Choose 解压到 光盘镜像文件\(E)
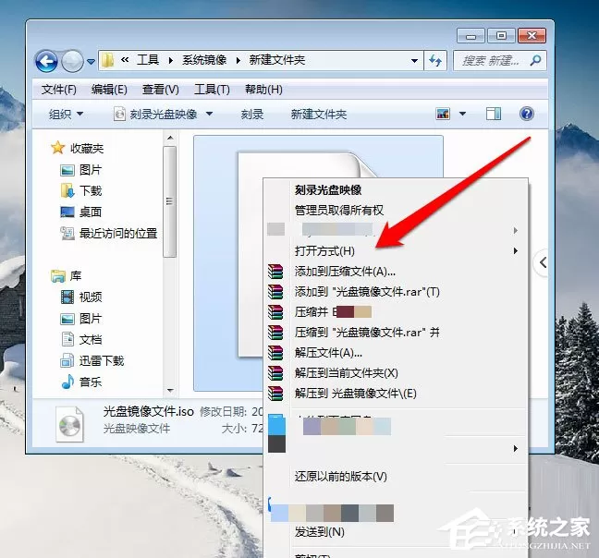 pos(356,394)
